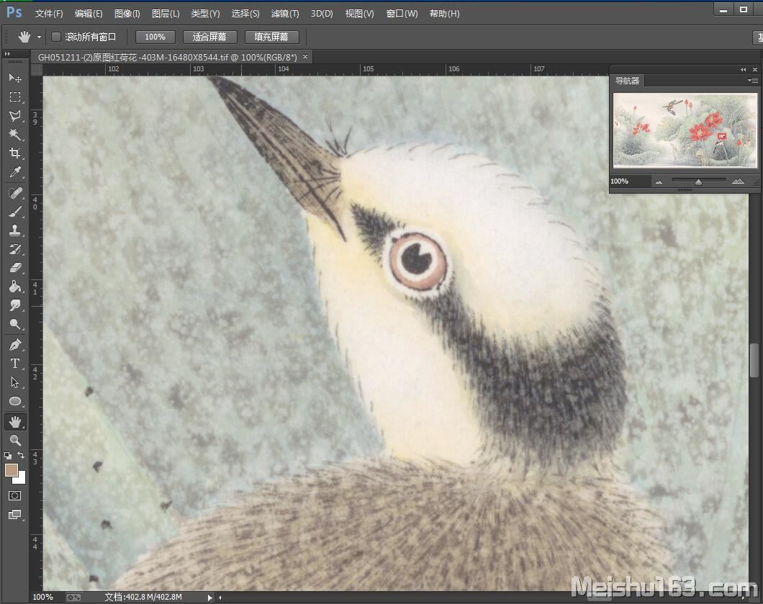Toggle Quick Mask mode
This screenshot has height=604, width=763.
click(x=15, y=495)
